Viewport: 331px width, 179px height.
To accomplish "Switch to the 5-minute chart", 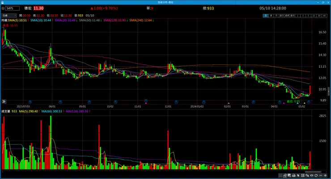I will point(308,16).
